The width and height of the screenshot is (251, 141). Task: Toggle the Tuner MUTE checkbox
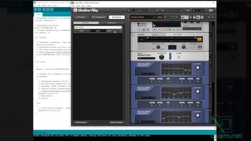click(180, 34)
